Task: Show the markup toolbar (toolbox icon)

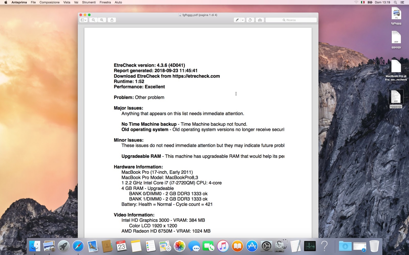Action: [260, 20]
